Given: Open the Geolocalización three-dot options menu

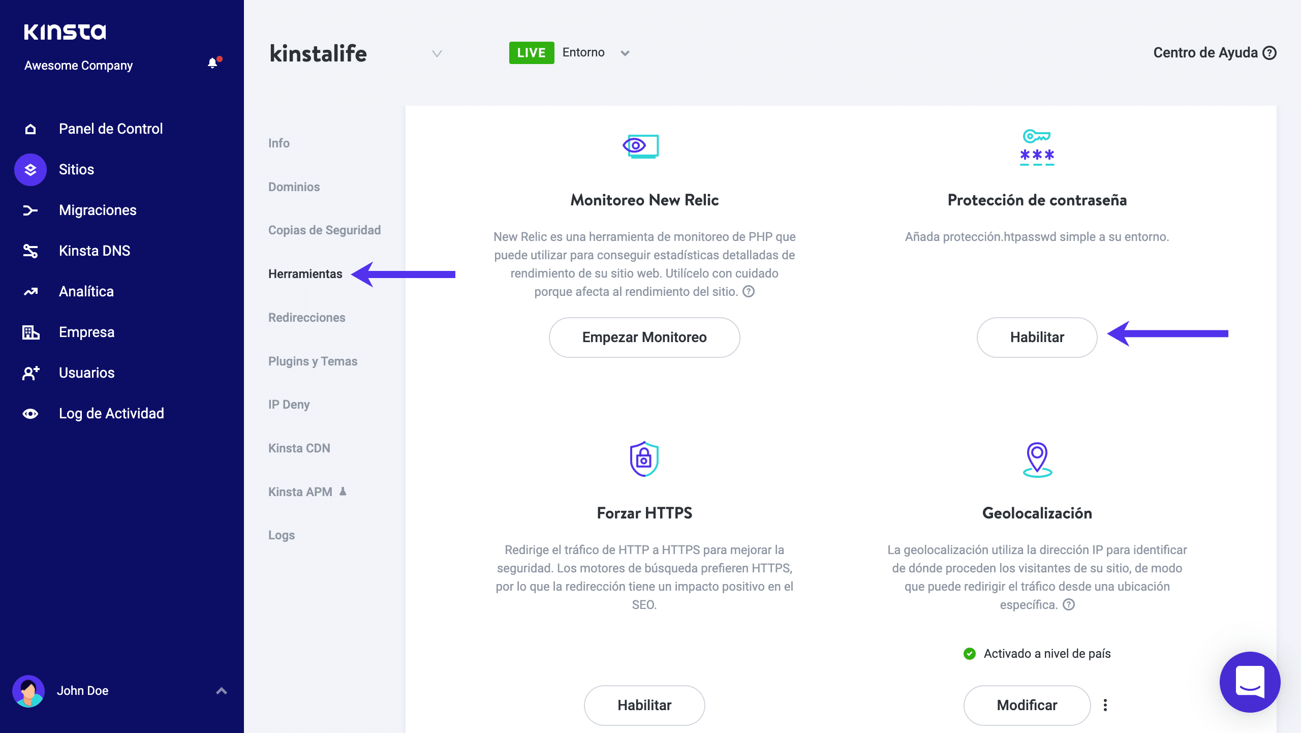Looking at the screenshot, I should coord(1105,705).
